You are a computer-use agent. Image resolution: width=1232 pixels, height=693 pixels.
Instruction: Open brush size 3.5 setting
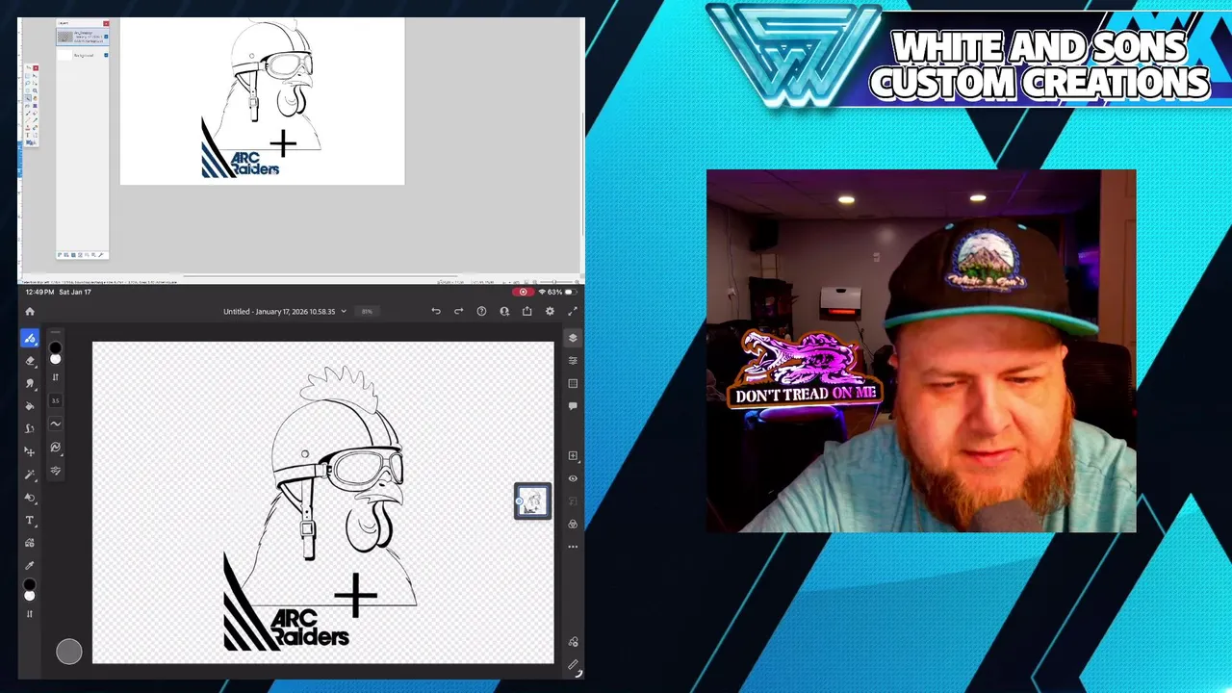click(x=55, y=400)
